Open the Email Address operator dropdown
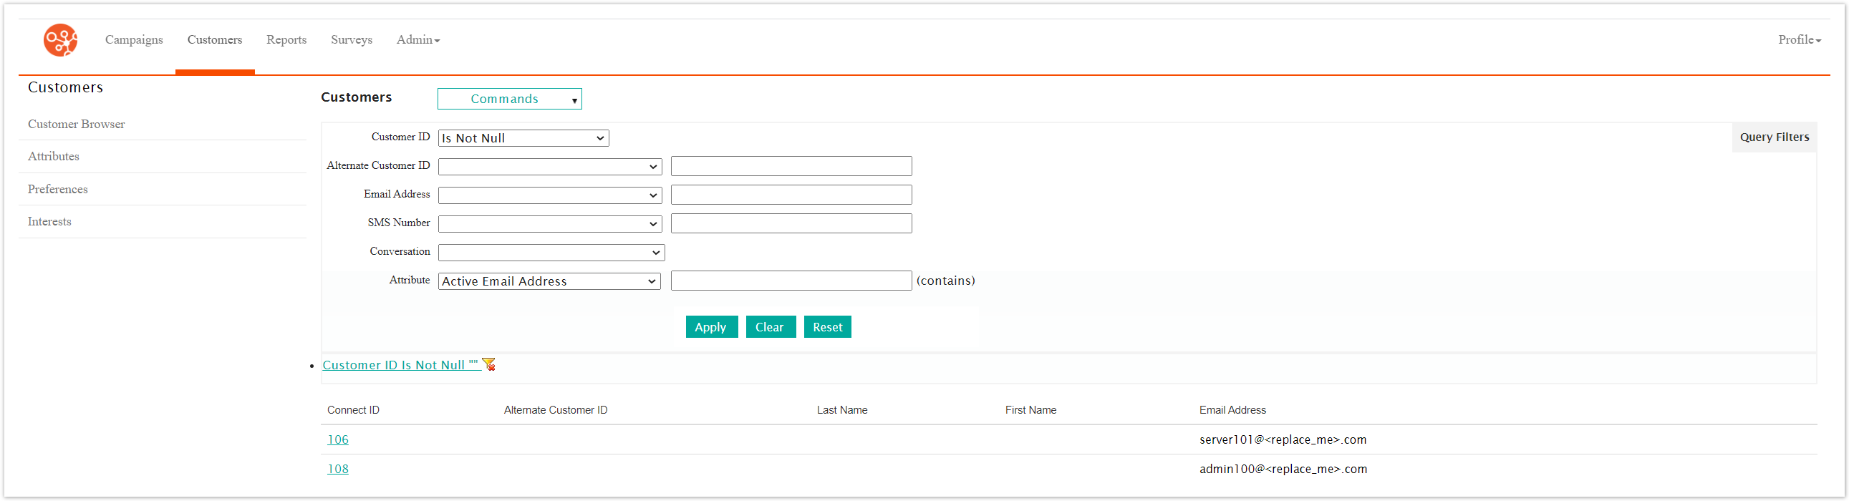This screenshot has width=1849, height=501. coord(549,195)
